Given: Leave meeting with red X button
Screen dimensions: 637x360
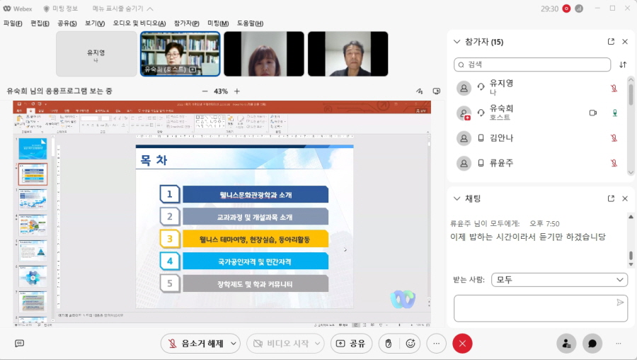Looking at the screenshot, I should [462, 344].
